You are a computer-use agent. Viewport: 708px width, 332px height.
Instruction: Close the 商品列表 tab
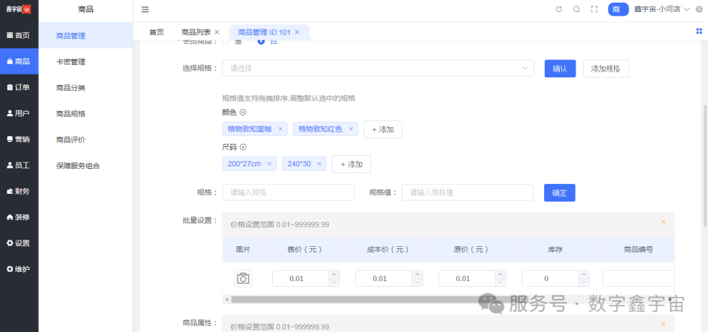[x=217, y=32]
